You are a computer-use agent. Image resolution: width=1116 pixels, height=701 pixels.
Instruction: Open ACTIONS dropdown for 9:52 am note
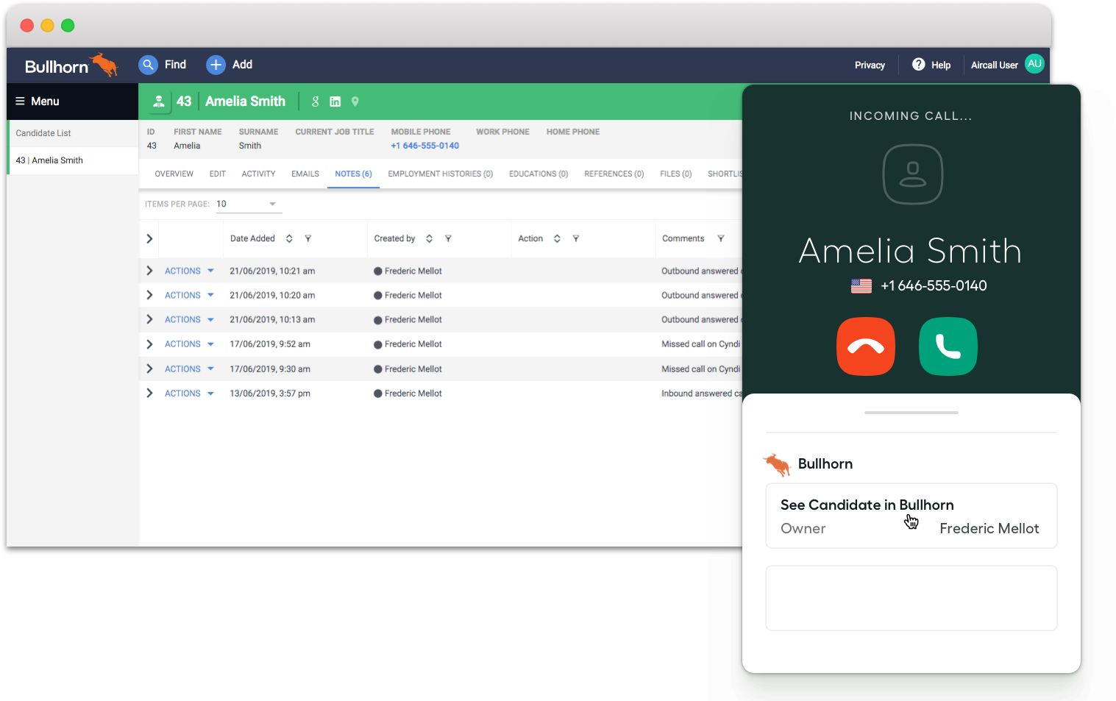pos(189,344)
